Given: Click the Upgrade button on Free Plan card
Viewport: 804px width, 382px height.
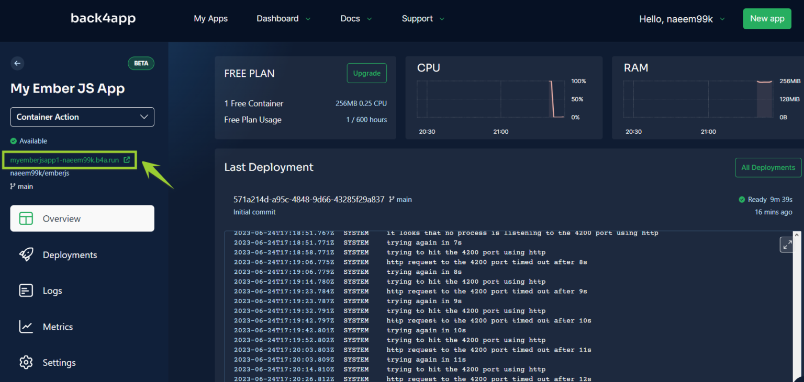Looking at the screenshot, I should pyautogui.click(x=366, y=73).
